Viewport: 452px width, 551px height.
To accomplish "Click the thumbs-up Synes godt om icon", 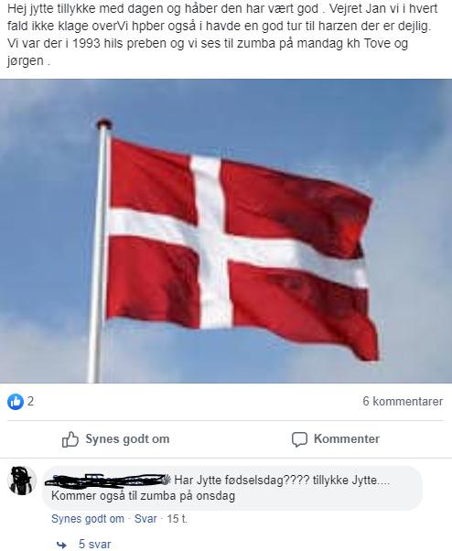I will 70,439.
